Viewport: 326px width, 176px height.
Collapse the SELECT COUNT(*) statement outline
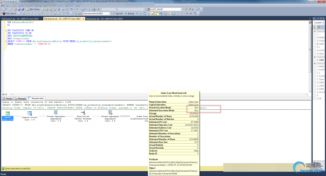(6, 42)
